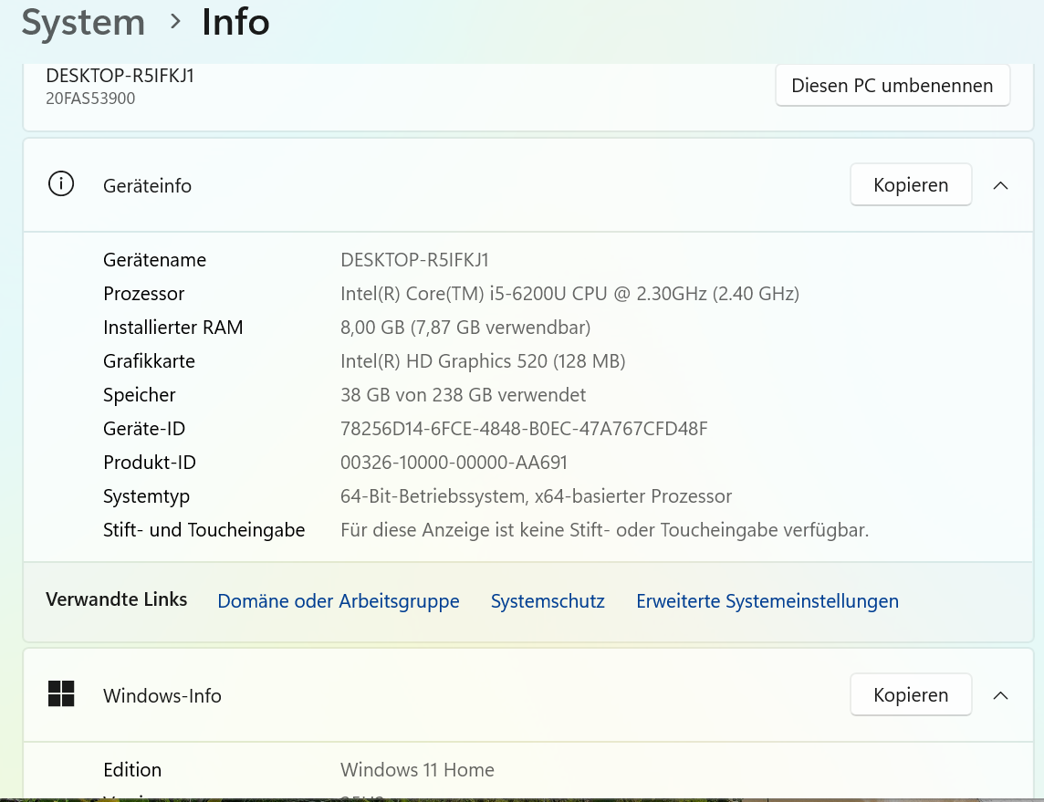Click the storage value 38 GB von 238 GB
The height and width of the screenshot is (802, 1044).
tap(463, 395)
